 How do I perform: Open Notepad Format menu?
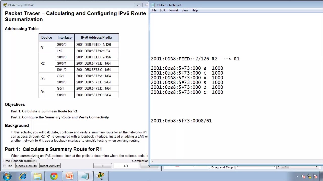pos(173,10)
